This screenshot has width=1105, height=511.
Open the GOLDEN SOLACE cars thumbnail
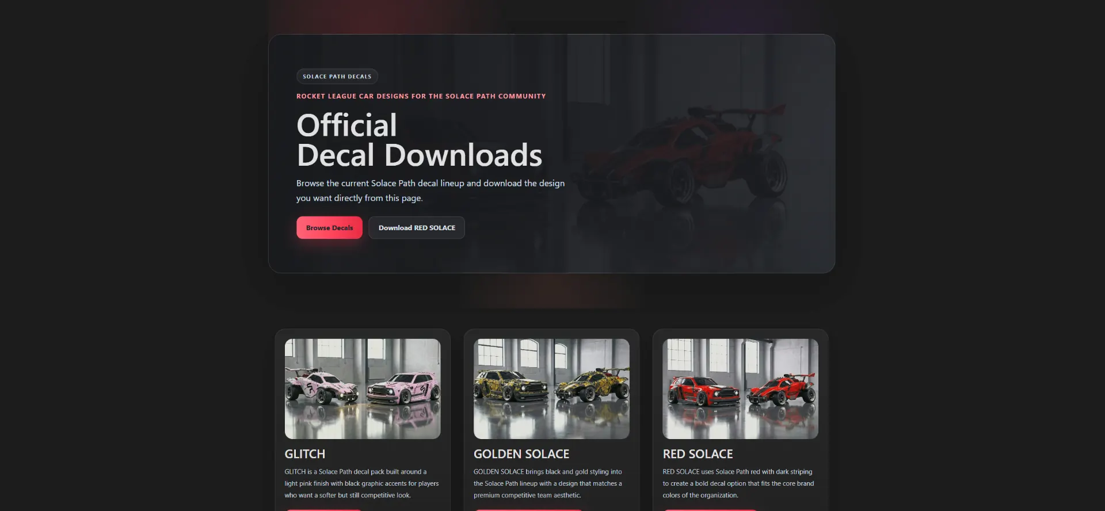pos(551,389)
